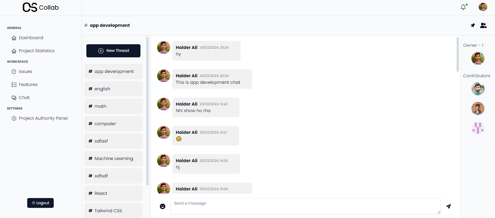Click the pin icon in channel header
Image resolution: width=495 pixels, height=218 pixels.
click(472, 25)
